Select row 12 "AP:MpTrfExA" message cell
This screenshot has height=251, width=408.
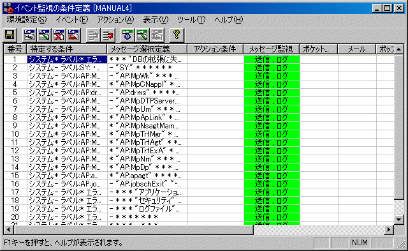pos(147,151)
